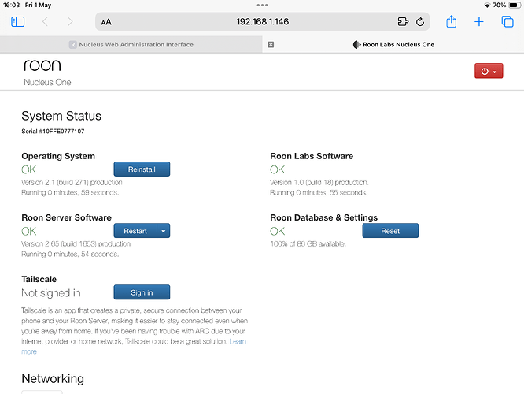Tap the address bar showing 192.168.1.146
The height and width of the screenshot is (394, 524).
click(262, 22)
